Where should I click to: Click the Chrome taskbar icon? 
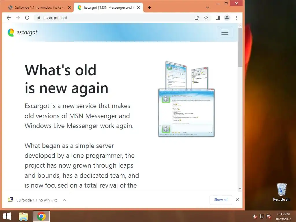pos(41,216)
